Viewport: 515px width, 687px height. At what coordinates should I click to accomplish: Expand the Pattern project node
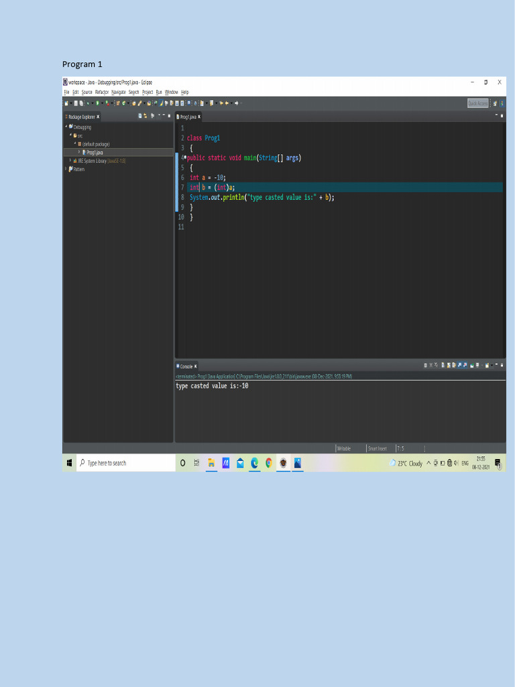66,169
